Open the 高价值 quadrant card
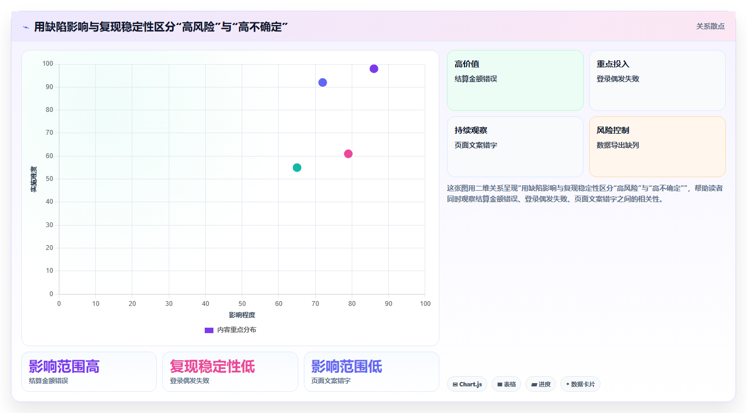Image resolution: width=747 pixels, height=413 pixels. pyautogui.click(x=515, y=80)
